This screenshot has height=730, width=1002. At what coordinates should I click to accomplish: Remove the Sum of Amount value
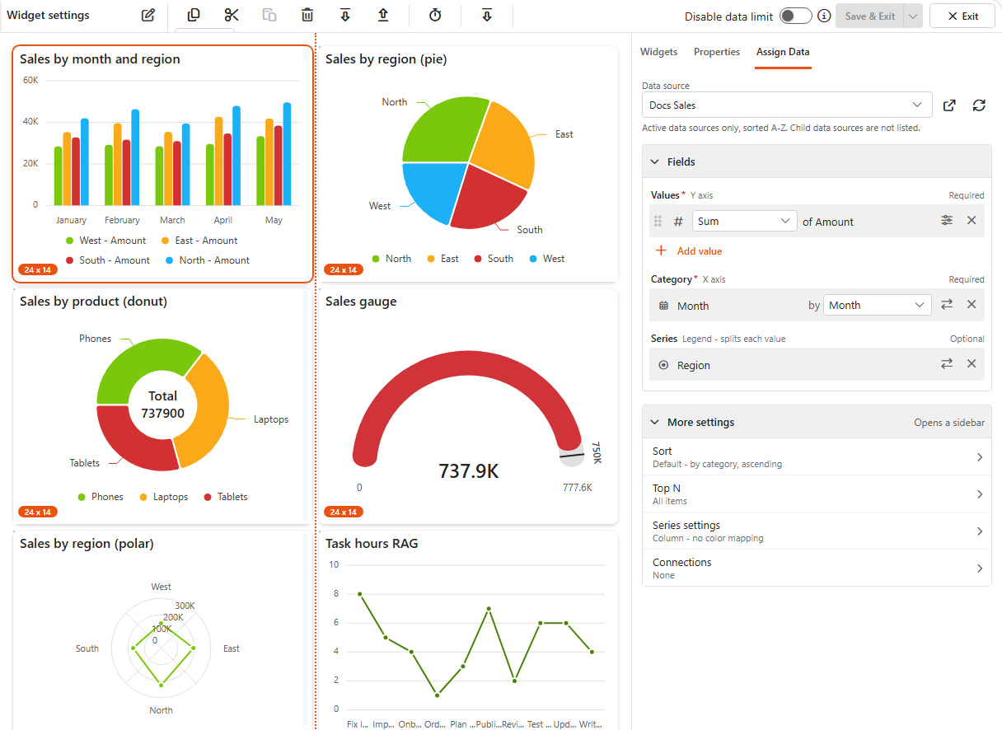[972, 220]
